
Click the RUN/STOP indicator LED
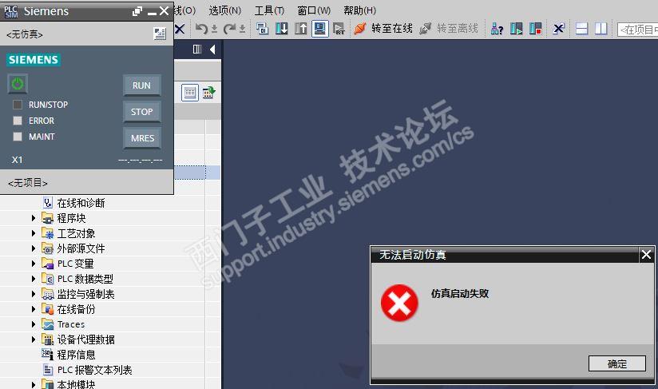coord(18,105)
